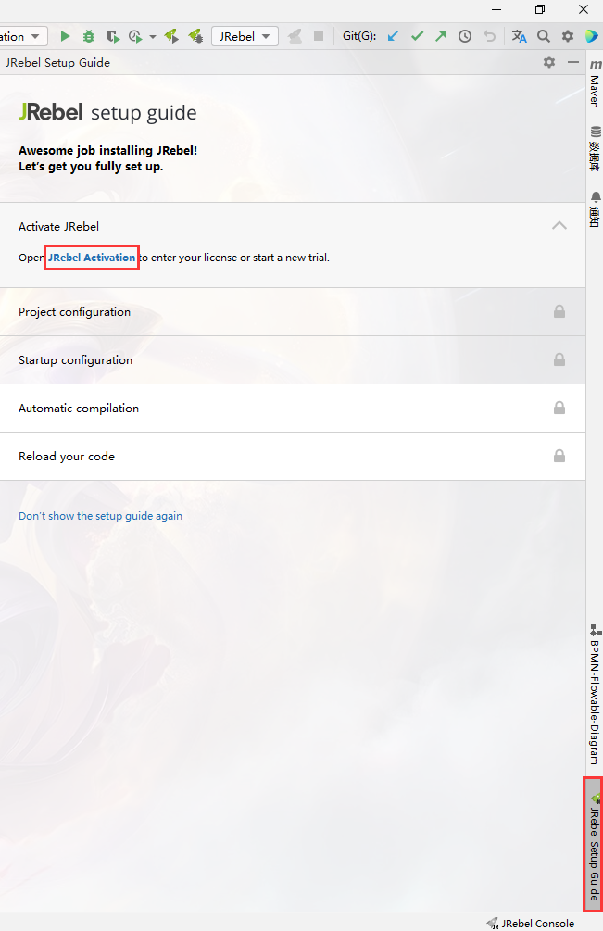Open IDE settings gear in toolbar
Image resolution: width=603 pixels, height=931 pixels.
568,36
